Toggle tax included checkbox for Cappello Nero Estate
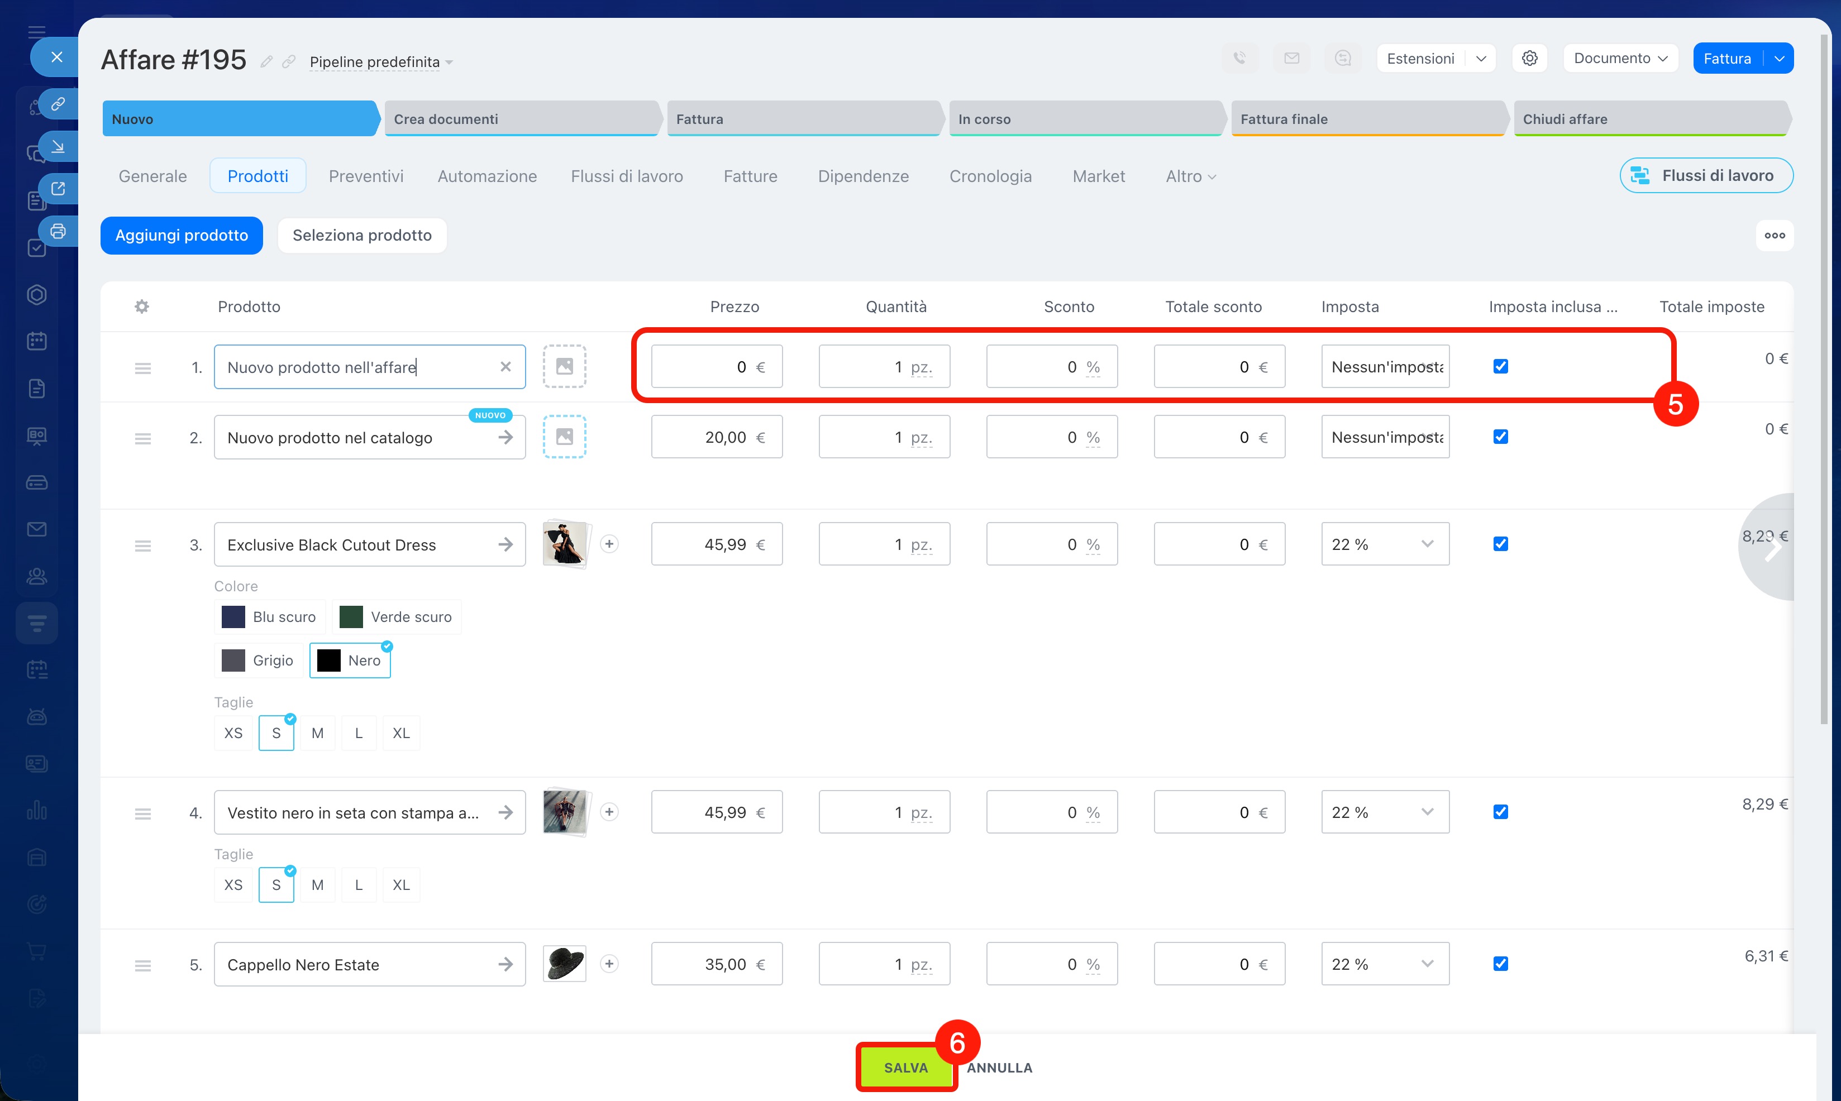The width and height of the screenshot is (1841, 1101). pos(1500,964)
